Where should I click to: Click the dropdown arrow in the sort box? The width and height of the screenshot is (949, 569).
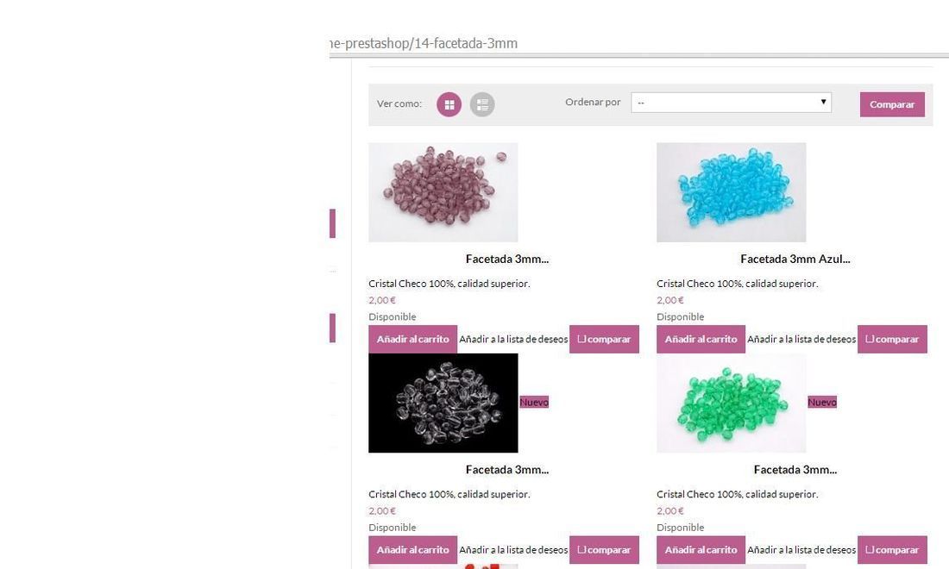[823, 102]
